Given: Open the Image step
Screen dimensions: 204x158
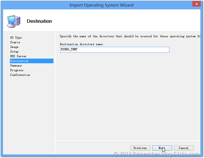Looking at the screenshot, I should pyautogui.click(x=14, y=47).
